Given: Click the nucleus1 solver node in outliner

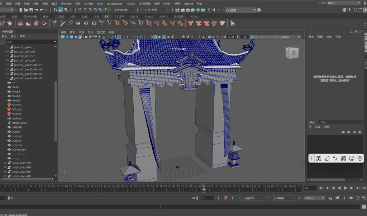Looking at the screenshot, I should (17, 118).
